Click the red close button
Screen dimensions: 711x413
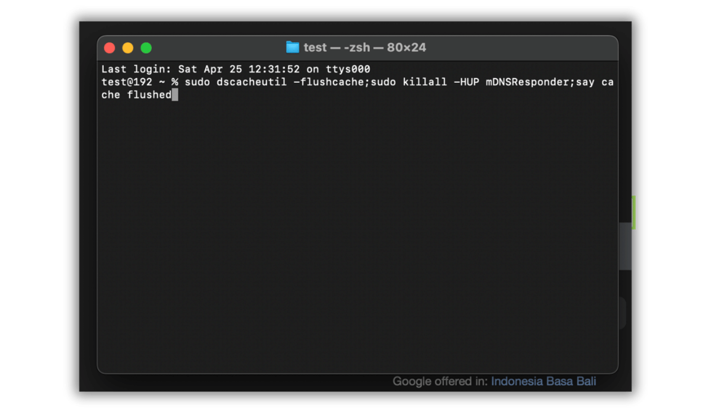[x=110, y=47]
